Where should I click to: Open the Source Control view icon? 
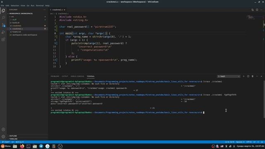(x=3, y=25)
